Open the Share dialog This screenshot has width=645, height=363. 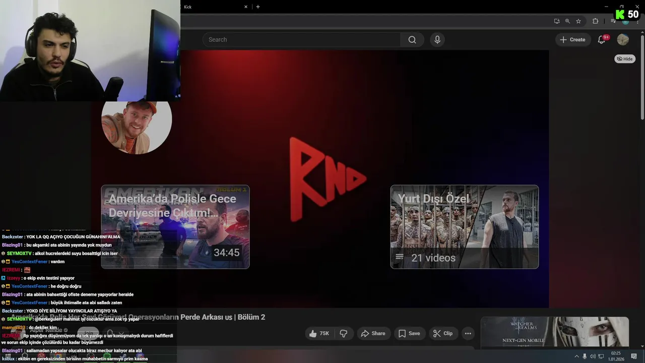373,333
